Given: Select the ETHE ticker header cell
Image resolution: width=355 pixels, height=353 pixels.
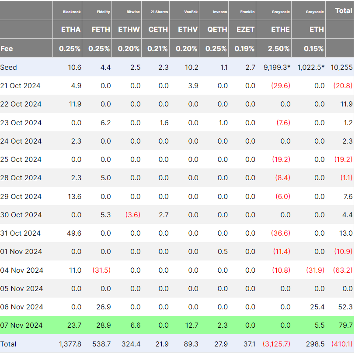Looking at the screenshot, I should tap(280, 29).
